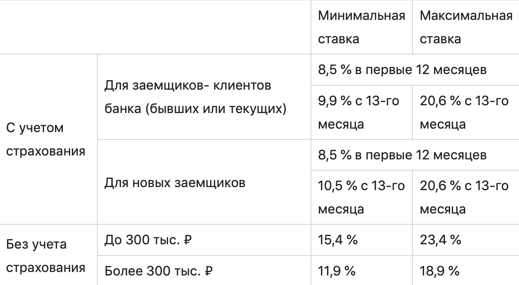Click the empty top-left header cell
This screenshot has width=519, height=285.
pyautogui.click(x=155, y=28)
